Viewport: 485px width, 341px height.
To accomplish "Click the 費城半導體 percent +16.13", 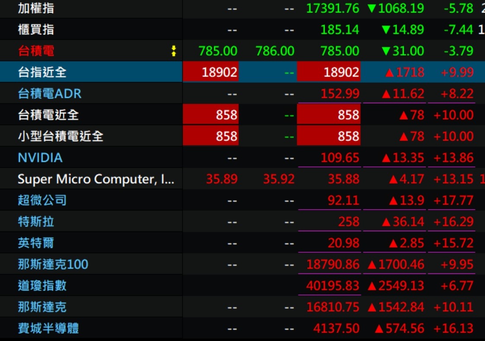I will pyautogui.click(x=453, y=328).
